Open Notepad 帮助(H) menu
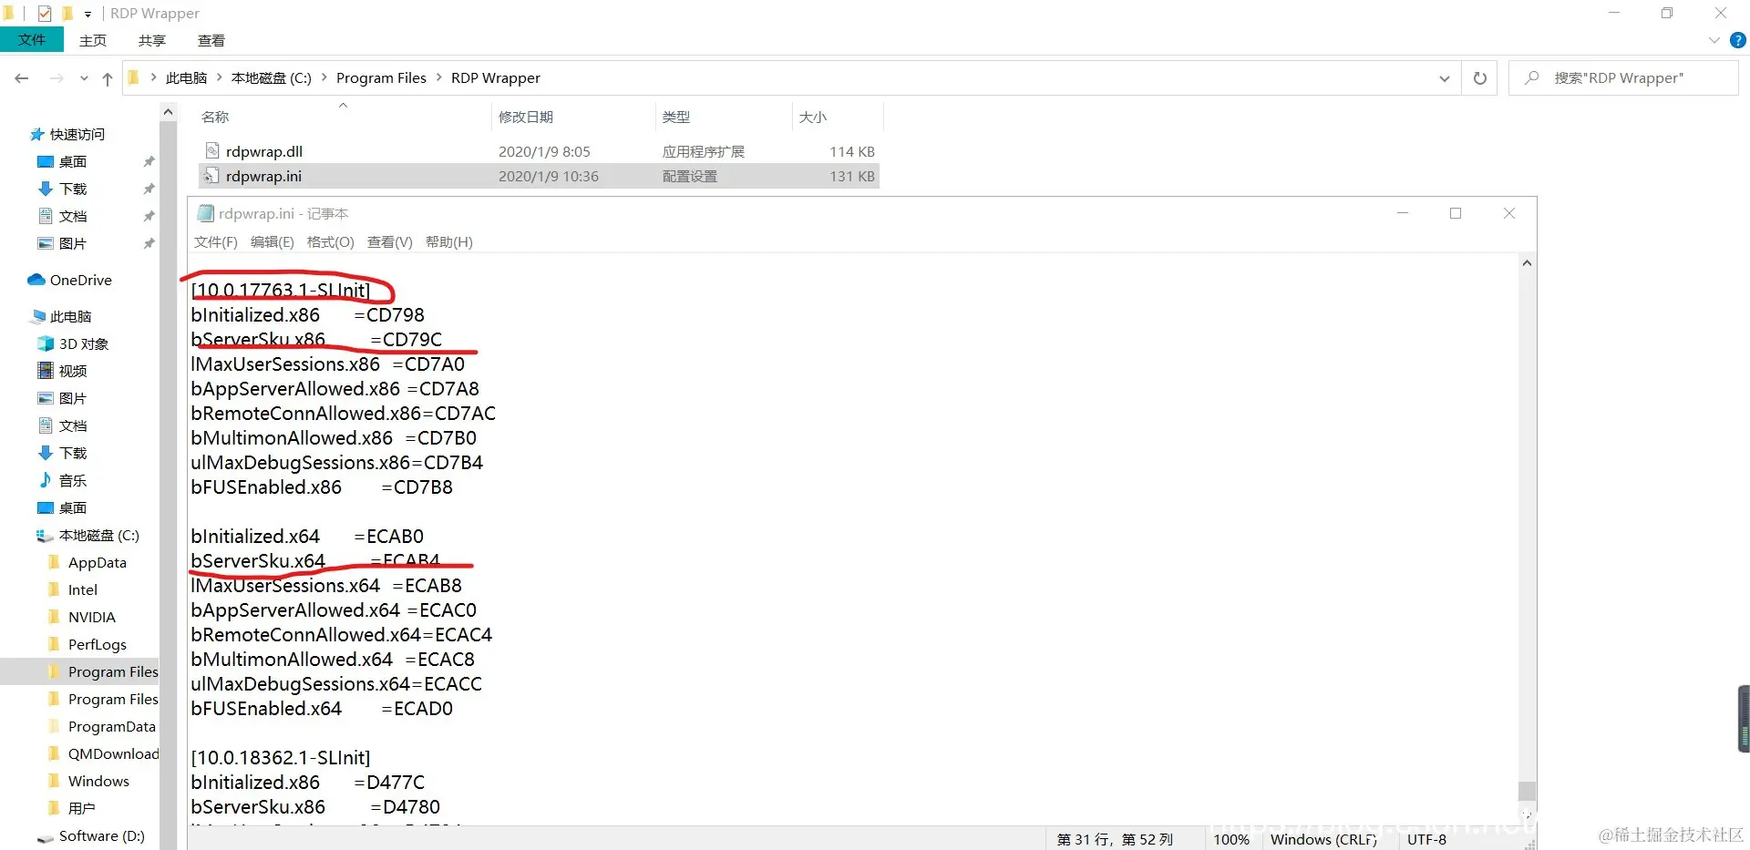1750x850 pixels. pyautogui.click(x=449, y=242)
